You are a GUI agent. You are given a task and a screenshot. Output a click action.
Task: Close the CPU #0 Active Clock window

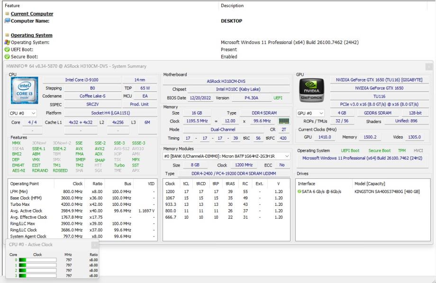(95, 245)
